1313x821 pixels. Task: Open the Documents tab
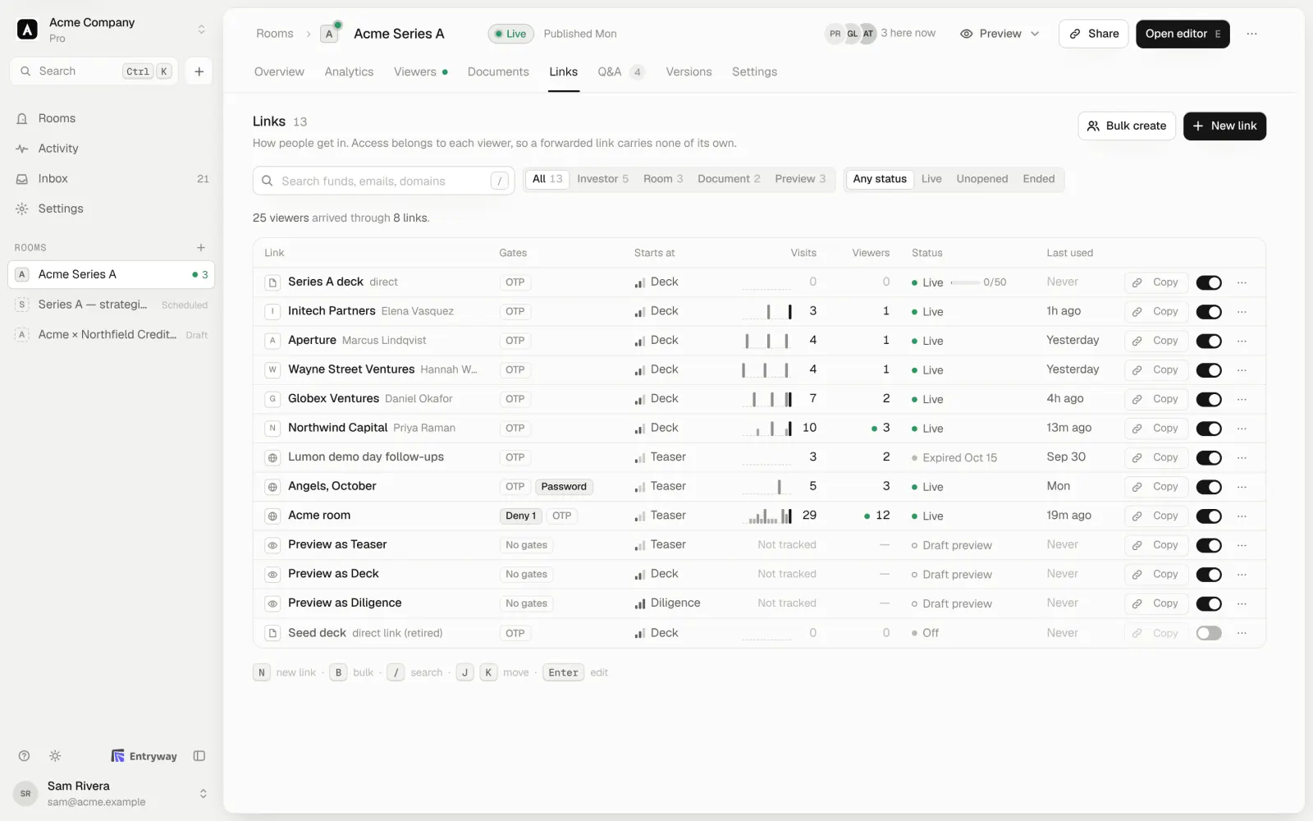point(498,71)
